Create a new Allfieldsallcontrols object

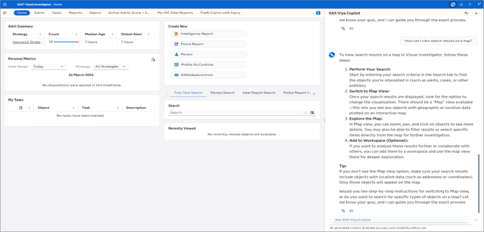coord(209,75)
